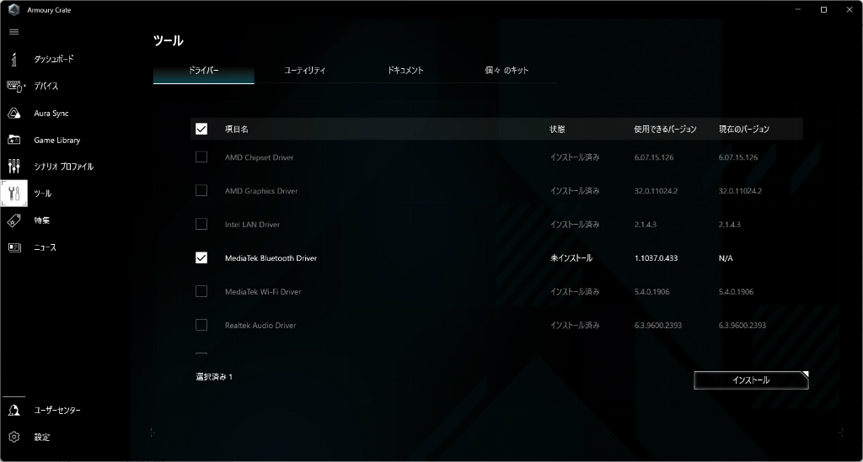Viewport: 863px width, 462px height.
Task: Check the Intel LAN Driver checkbox
Action: (201, 224)
